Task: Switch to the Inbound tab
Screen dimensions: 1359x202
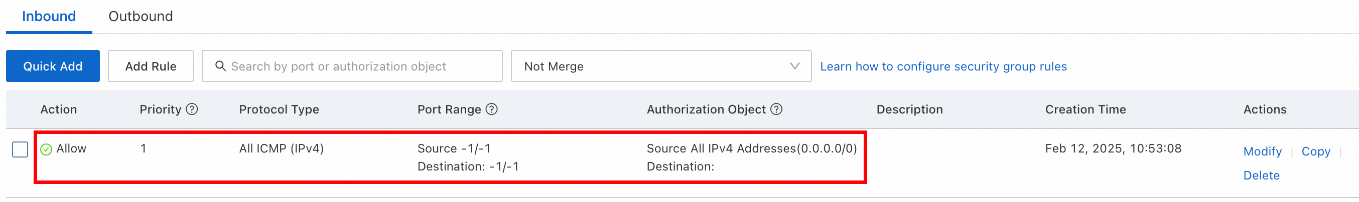Action: (x=49, y=16)
